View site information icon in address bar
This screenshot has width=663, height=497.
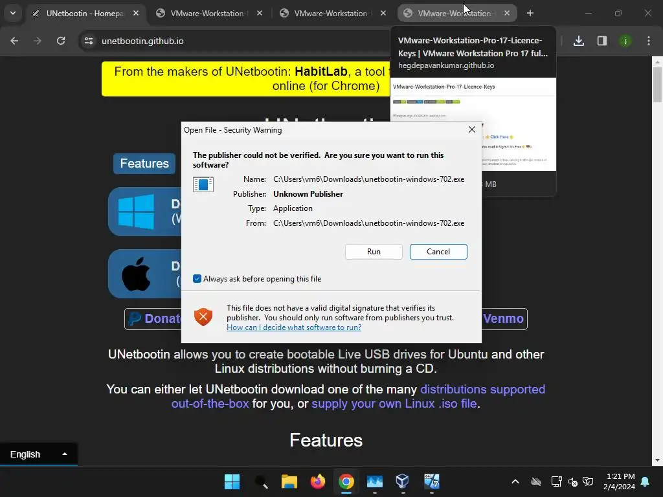click(88, 41)
